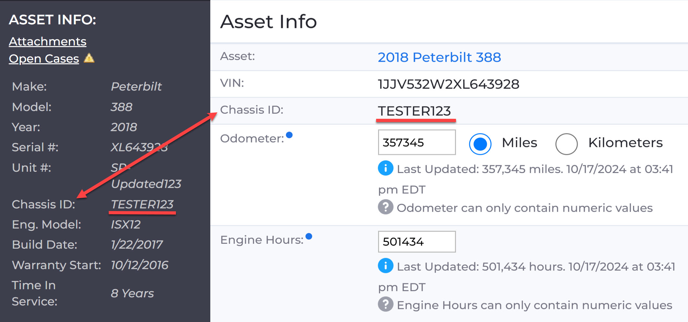Viewport: 688px width, 322px height.
Task: Click the gray help icon for Engine Hours values
Action: coord(386,304)
